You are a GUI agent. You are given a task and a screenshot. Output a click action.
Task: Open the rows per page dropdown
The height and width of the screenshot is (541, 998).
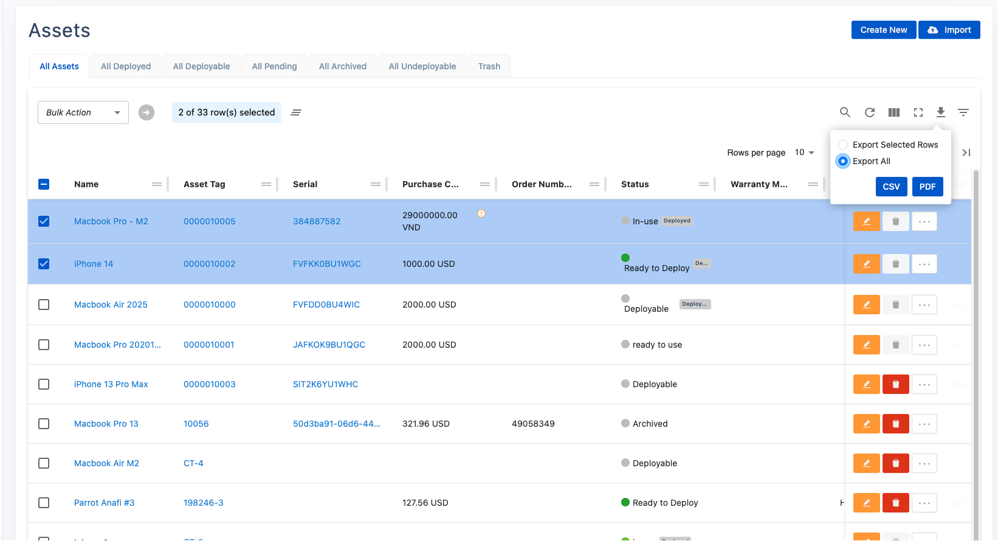click(804, 153)
